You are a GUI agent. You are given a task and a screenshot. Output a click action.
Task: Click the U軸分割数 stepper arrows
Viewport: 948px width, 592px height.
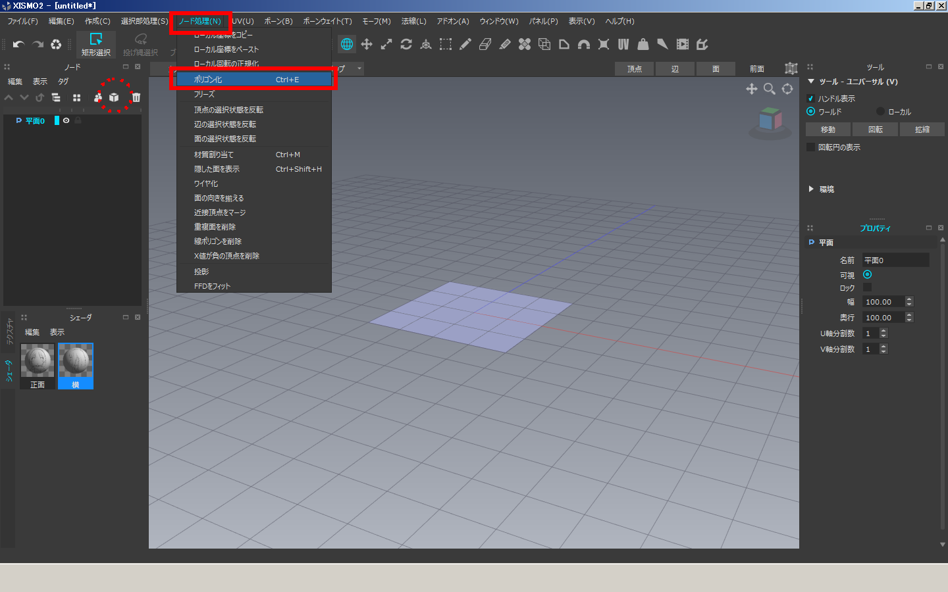point(883,333)
